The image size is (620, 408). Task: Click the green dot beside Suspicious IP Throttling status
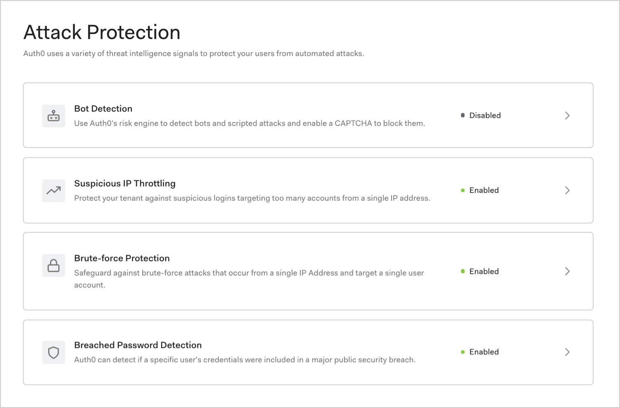[x=462, y=190]
